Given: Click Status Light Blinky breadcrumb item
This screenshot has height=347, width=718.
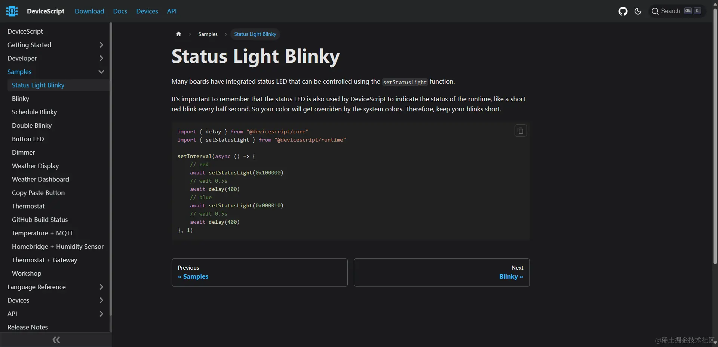Looking at the screenshot, I should tap(255, 34).
